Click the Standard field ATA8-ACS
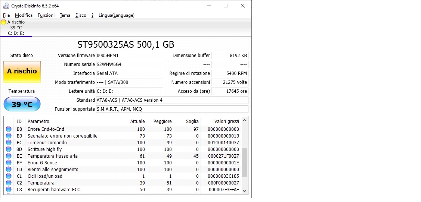421x202 pixels. coord(172,100)
